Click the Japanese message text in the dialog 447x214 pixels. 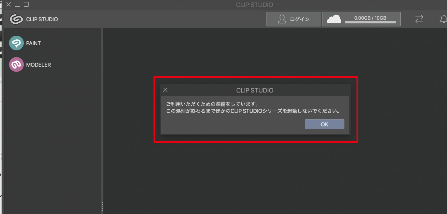tap(253, 108)
